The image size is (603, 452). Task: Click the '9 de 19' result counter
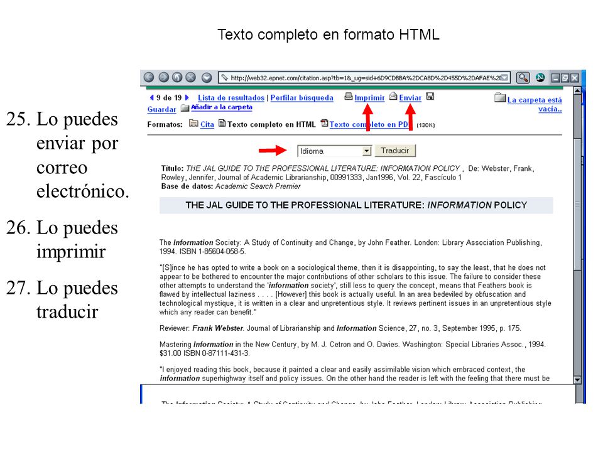[169, 98]
